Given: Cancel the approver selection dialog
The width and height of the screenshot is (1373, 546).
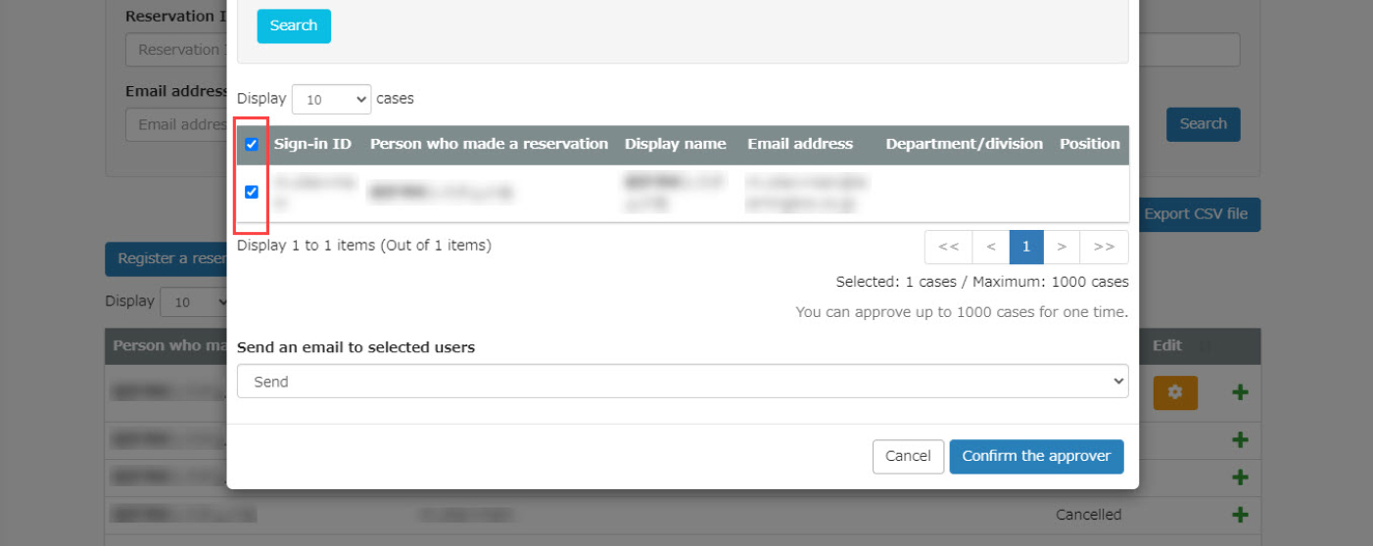Looking at the screenshot, I should pos(908,456).
